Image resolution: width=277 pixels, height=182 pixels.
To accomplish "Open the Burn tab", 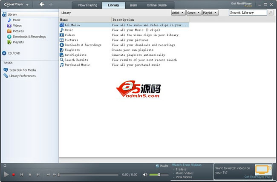I will click(133, 5).
